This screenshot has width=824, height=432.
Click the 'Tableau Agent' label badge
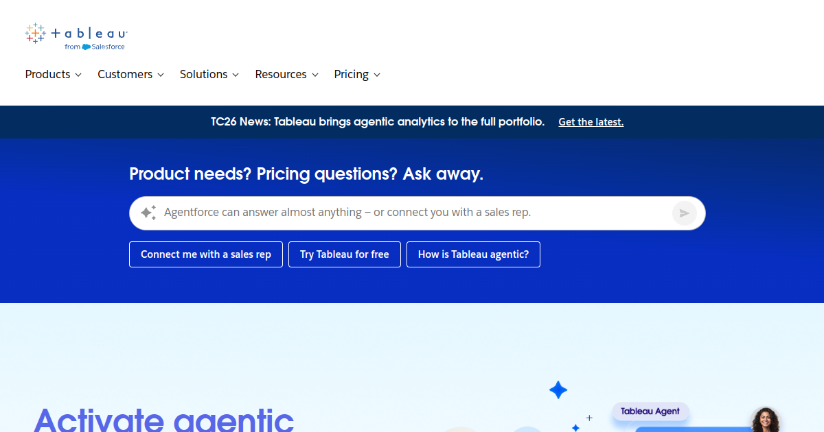650,411
